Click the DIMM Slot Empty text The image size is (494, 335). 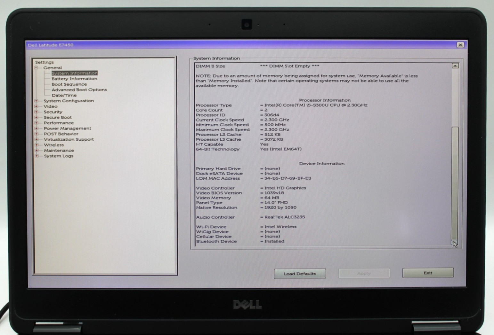[x=290, y=66]
